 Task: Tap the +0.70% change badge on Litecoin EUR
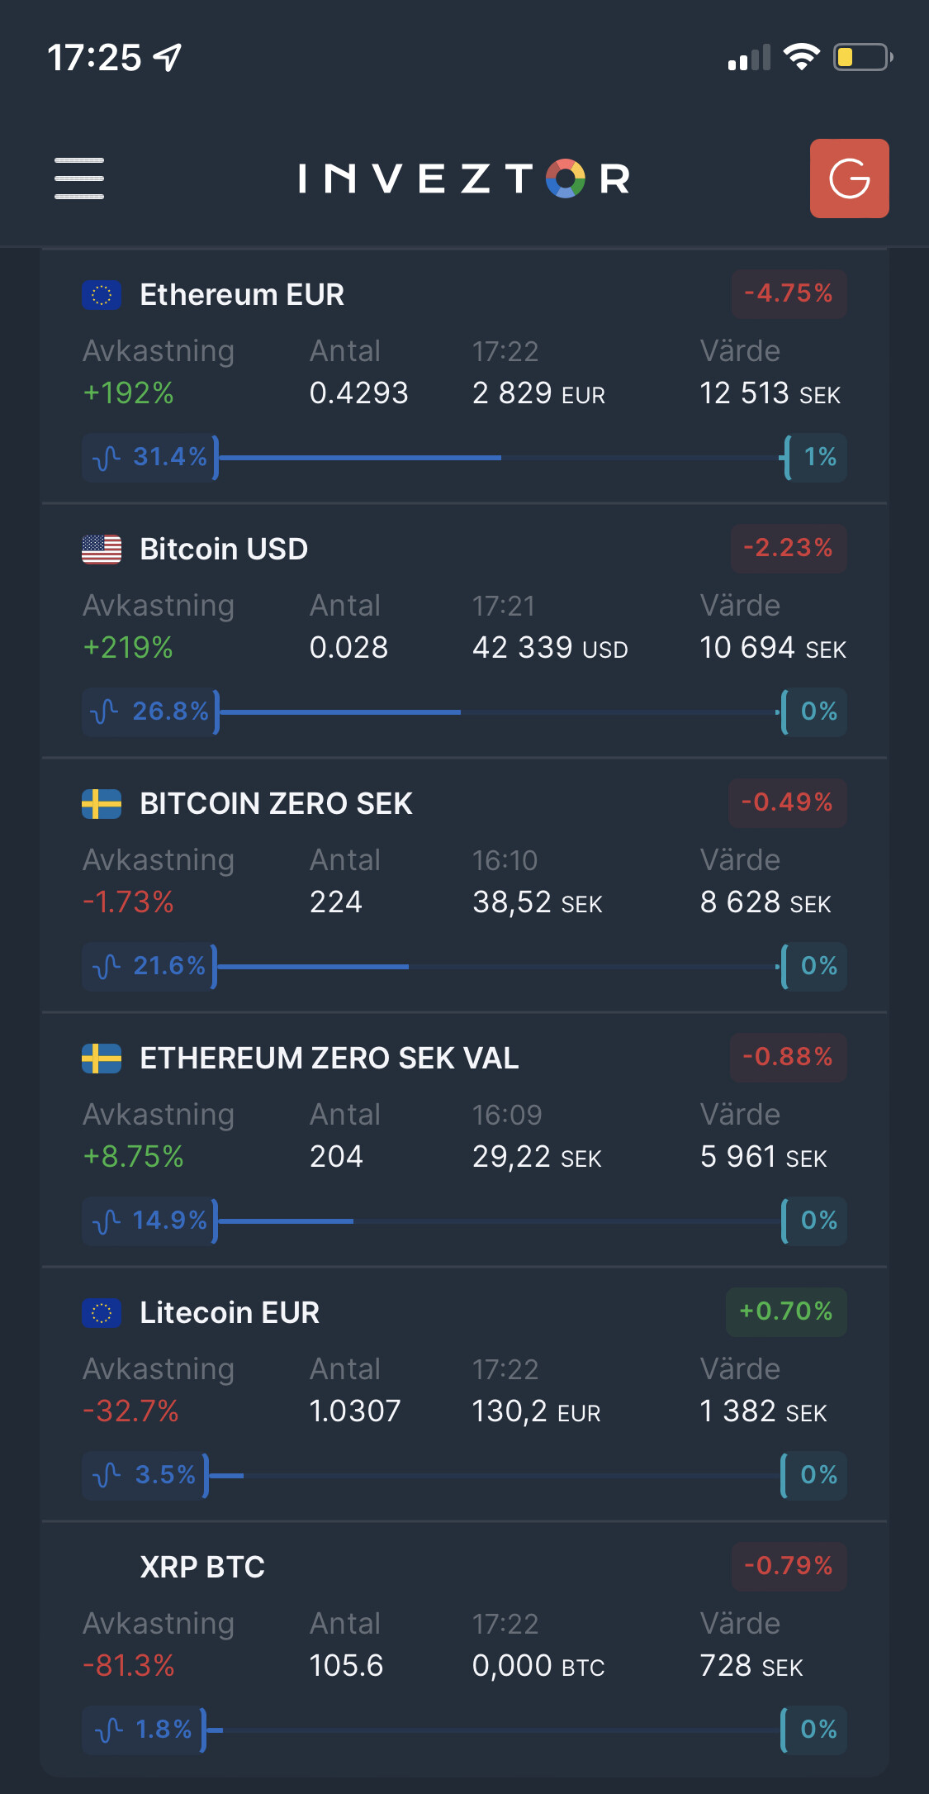click(x=786, y=1312)
